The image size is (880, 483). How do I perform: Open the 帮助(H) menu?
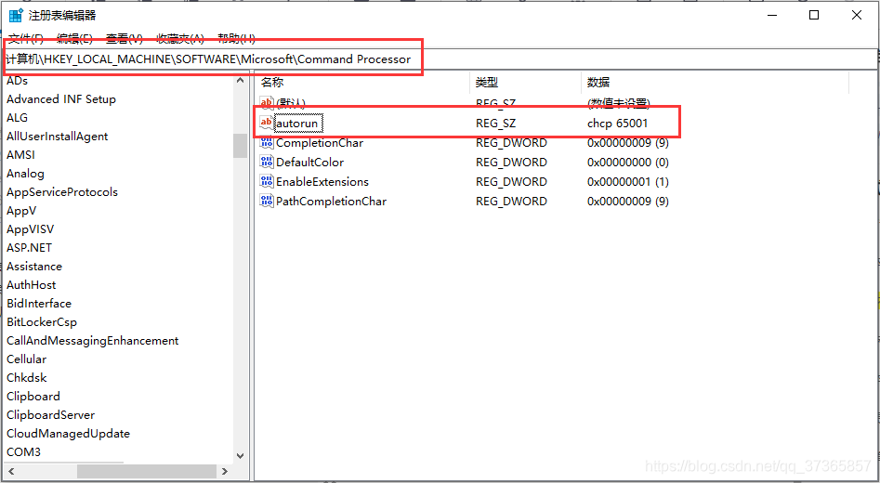[x=237, y=39]
